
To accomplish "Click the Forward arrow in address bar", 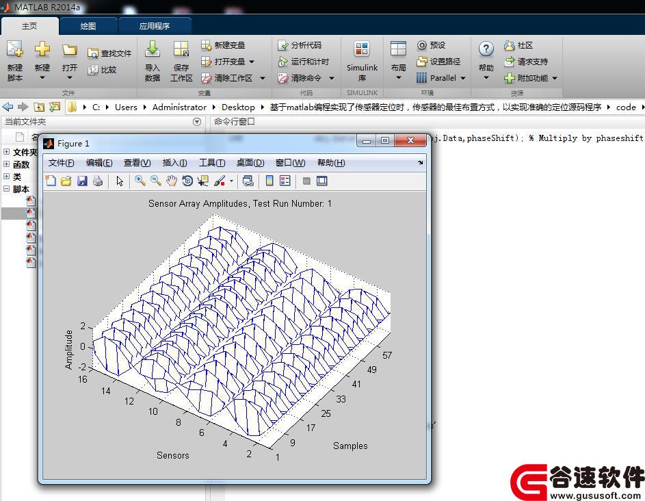I will (23, 107).
